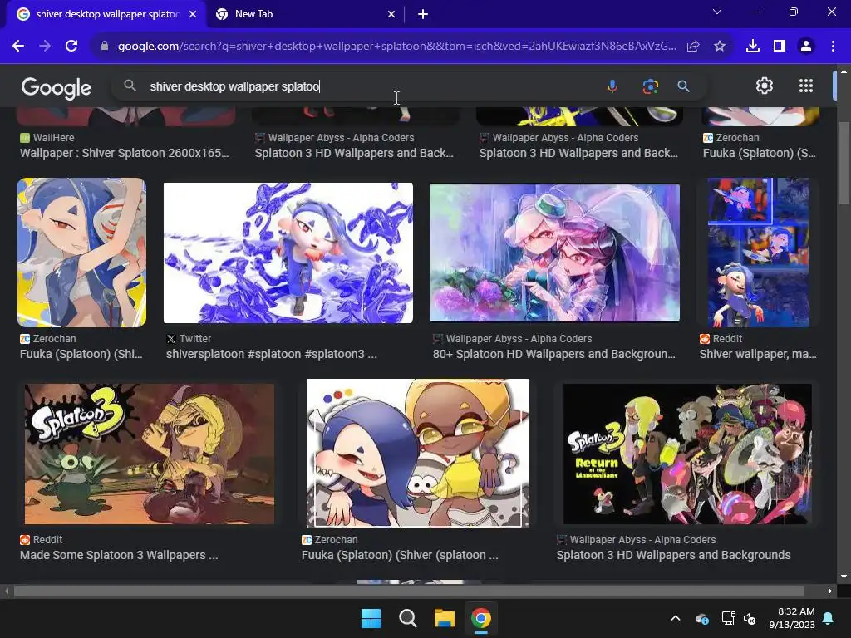Screen dimensions: 851x638
Task: Open the tab search dropdown
Action: coord(717,12)
